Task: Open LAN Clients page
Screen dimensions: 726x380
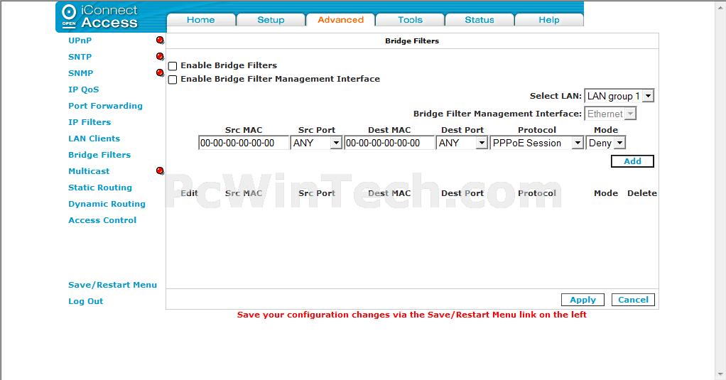Action: [x=94, y=139]
